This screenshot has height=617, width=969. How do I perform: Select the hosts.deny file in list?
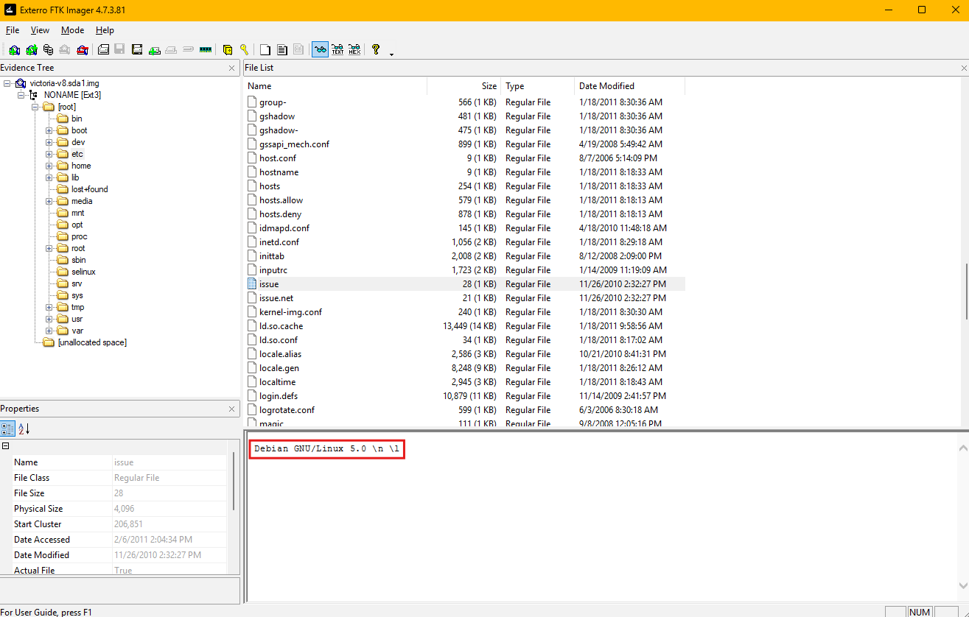[280, 214]
